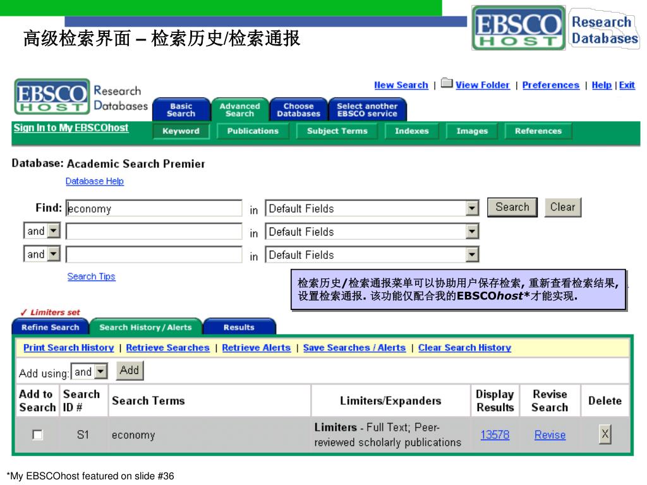Delete search S1 with X button
647x485 pixels.
(x=605, y=434)
